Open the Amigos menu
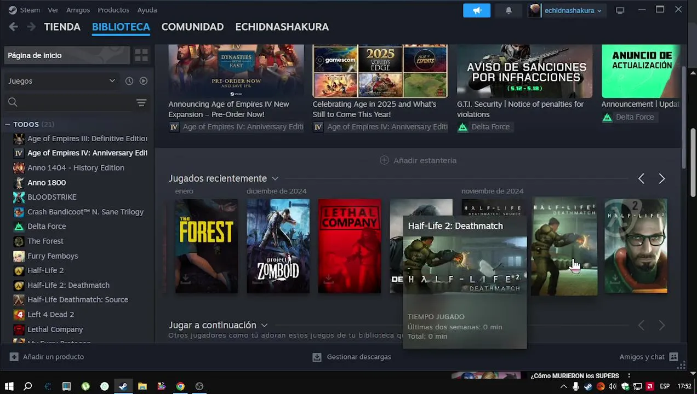The image size is (697, 394). 78,10
